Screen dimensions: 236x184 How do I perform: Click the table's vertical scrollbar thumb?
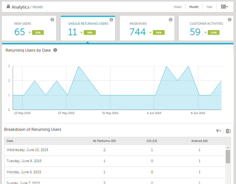click(x=228, y=156)
